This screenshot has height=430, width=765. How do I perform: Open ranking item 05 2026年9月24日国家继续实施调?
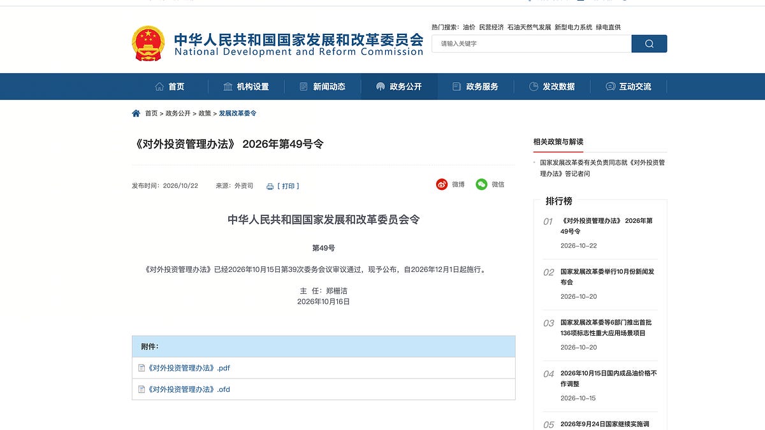tap(604, 424)
